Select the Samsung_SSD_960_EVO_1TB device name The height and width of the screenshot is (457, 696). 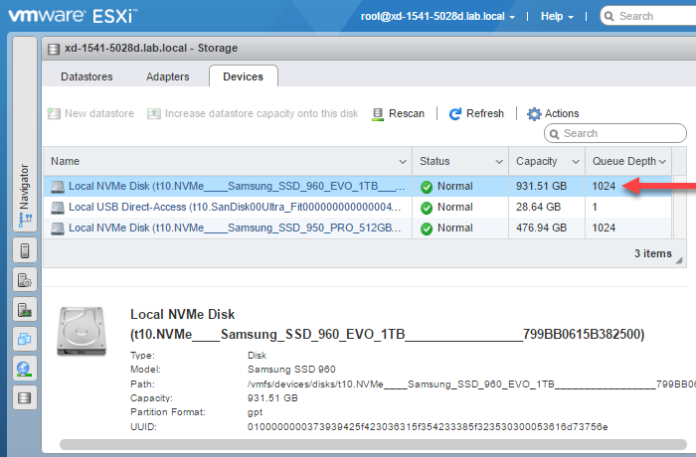(x=237, y=187)
